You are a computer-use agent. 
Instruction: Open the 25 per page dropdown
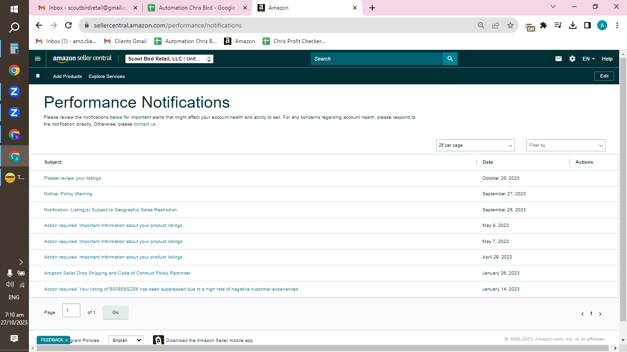point(475,145)
